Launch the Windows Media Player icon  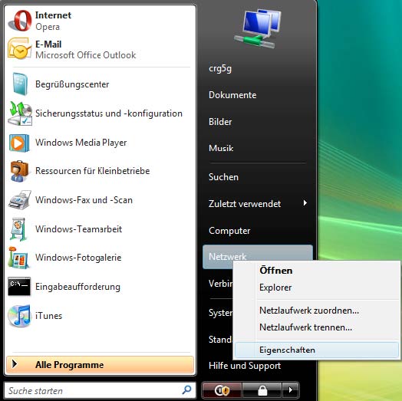click(x=19, y=143)
